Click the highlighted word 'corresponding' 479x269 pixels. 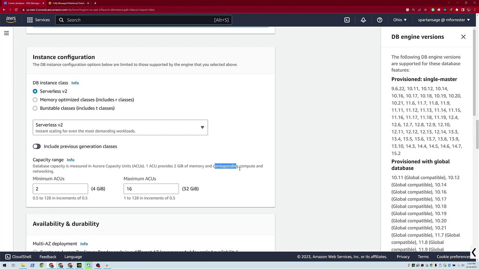[225, 166]
